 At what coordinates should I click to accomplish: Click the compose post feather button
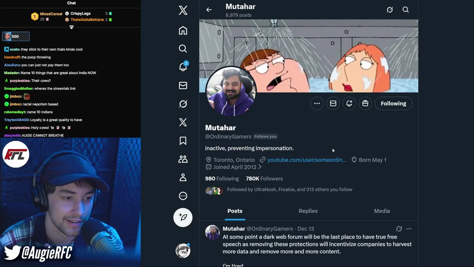tap(183, 217)
